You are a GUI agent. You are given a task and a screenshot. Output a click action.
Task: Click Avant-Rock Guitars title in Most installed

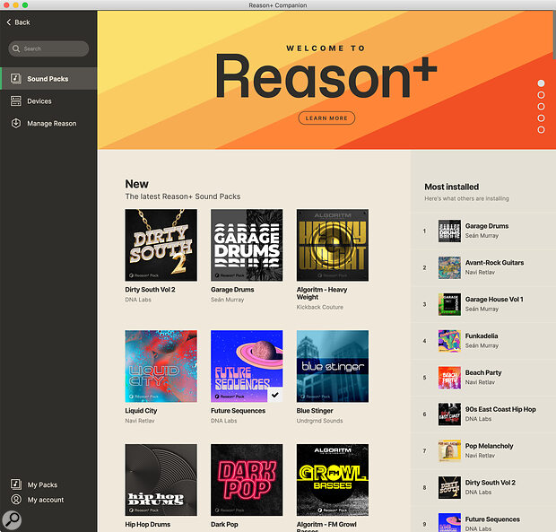tap(494, 263)
